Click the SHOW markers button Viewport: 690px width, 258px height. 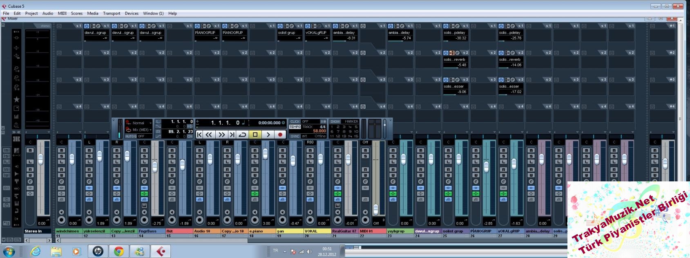coord(335,121)
